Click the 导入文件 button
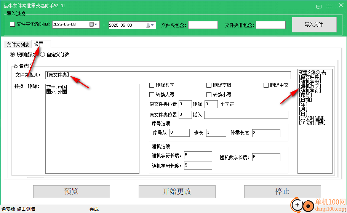The height and width of the screenshot is (213, 347). [314, 24]
